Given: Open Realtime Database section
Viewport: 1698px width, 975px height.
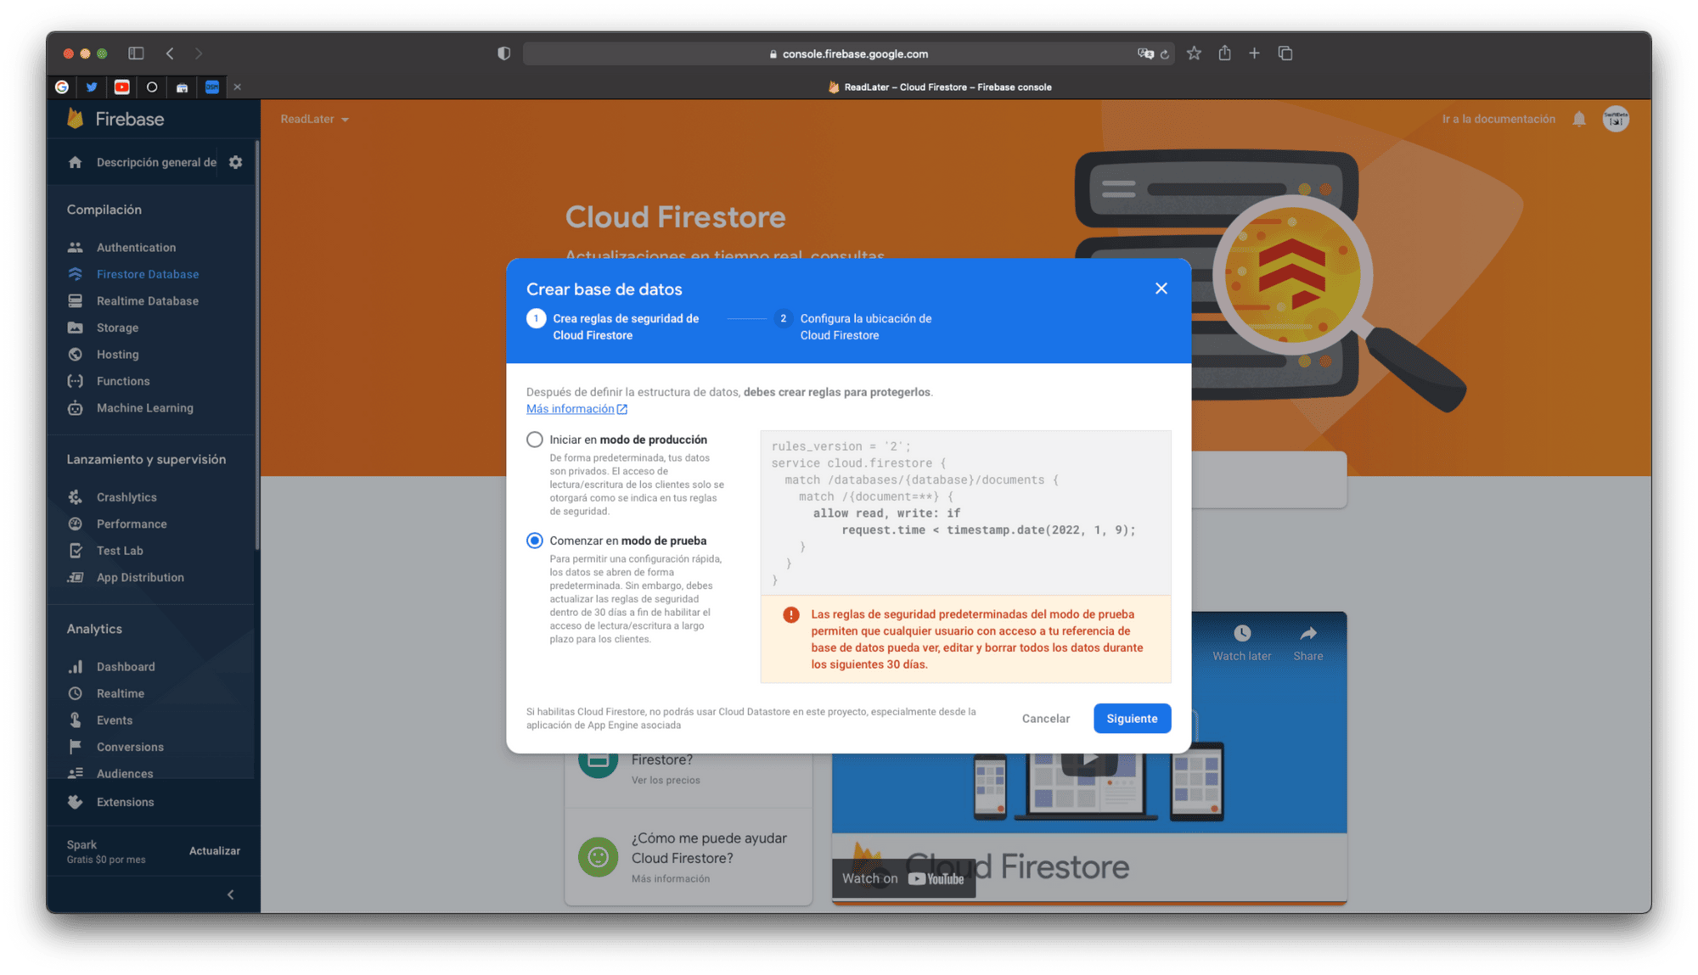Looking at the screenshot, I should [147, 301].
